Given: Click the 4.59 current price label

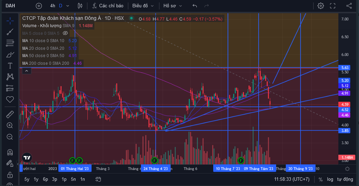Looking at the screenshot, I should click(345, 104).
